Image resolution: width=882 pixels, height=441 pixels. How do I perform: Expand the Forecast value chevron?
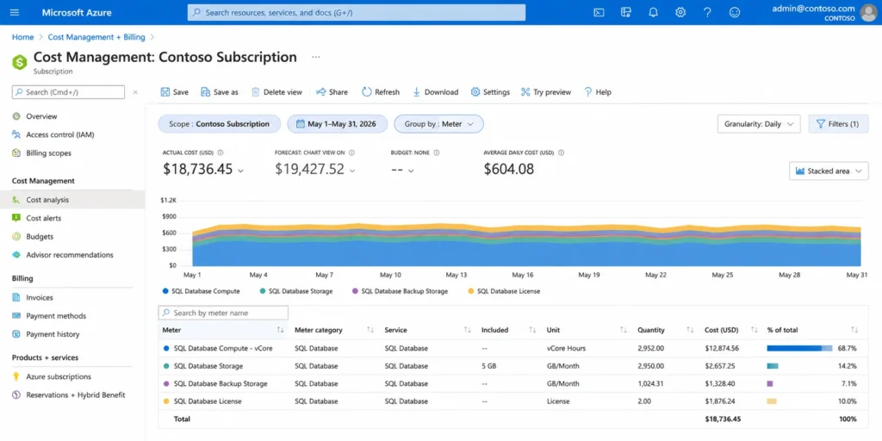352,171
